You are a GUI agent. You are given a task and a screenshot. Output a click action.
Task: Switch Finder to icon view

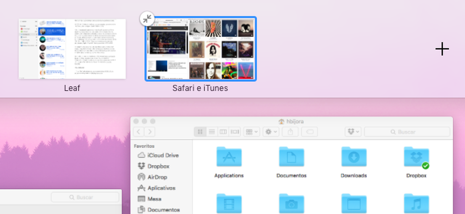[200, 132]
